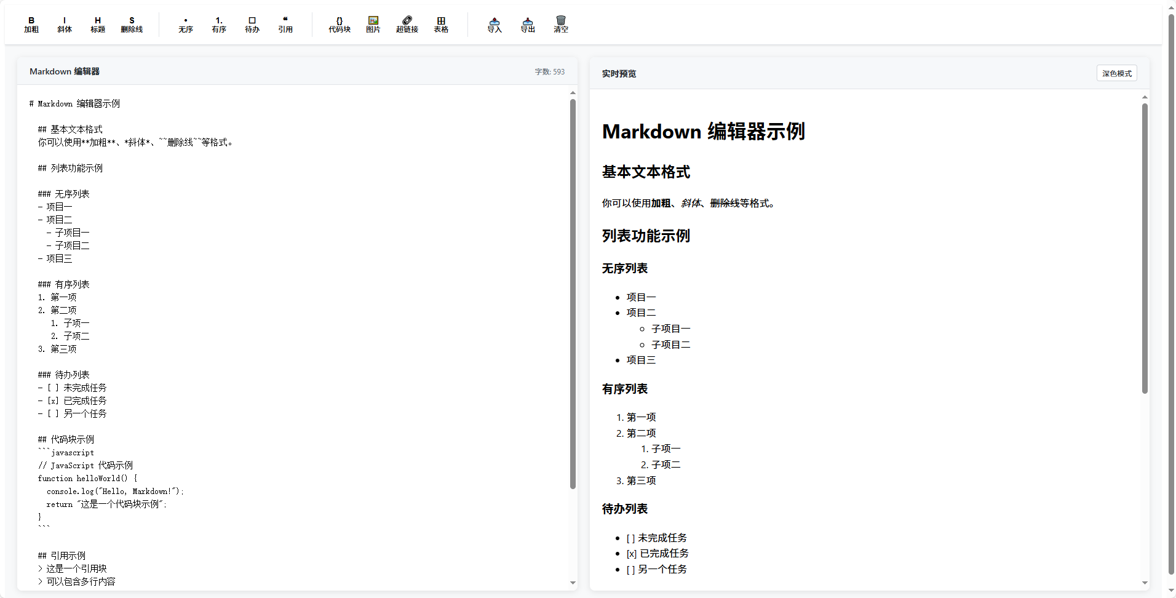Insert a code block via 代码块 icon
1176x598 pixels.
[339, 24]
